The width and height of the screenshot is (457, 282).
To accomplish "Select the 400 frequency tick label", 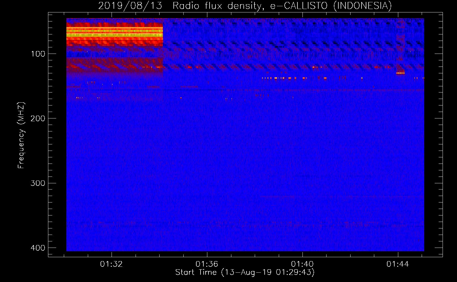I will (38, 248).
